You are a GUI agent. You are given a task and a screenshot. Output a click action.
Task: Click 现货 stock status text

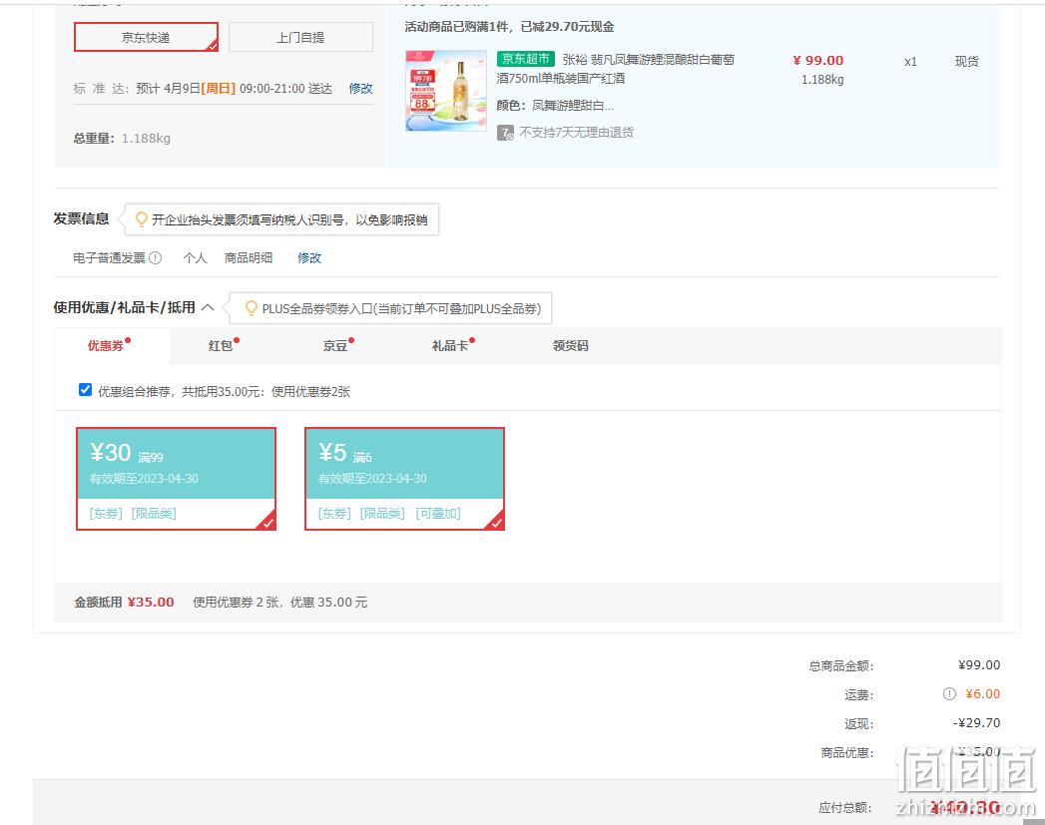click(x=967, y=62)
